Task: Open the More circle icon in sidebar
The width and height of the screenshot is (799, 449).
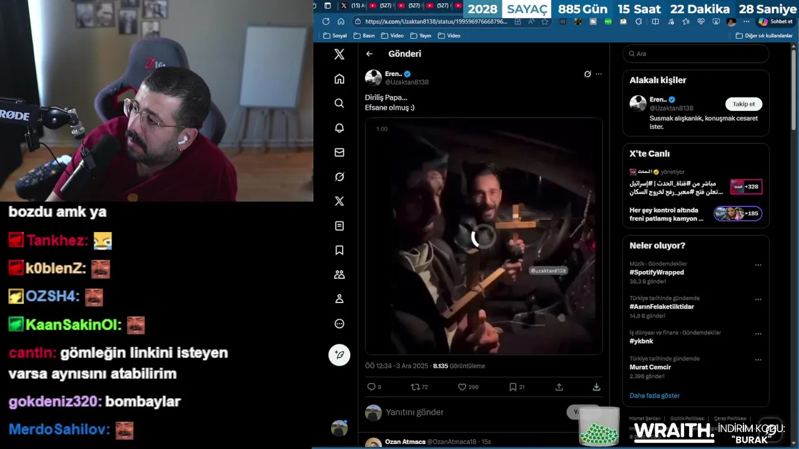Action: point(339,324)
